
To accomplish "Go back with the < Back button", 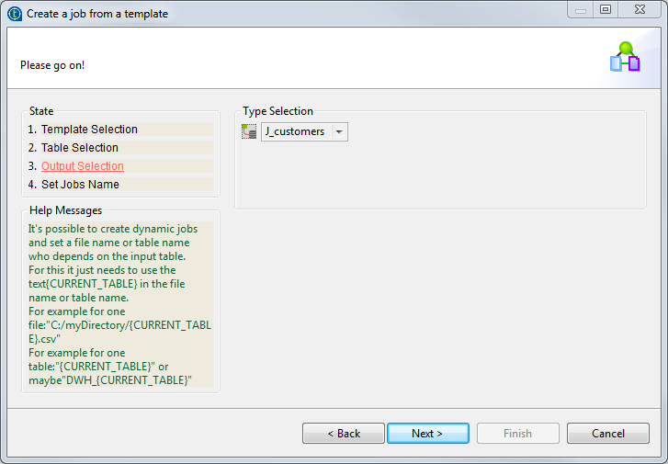I will pyautogui.click(x=344, y=434).
